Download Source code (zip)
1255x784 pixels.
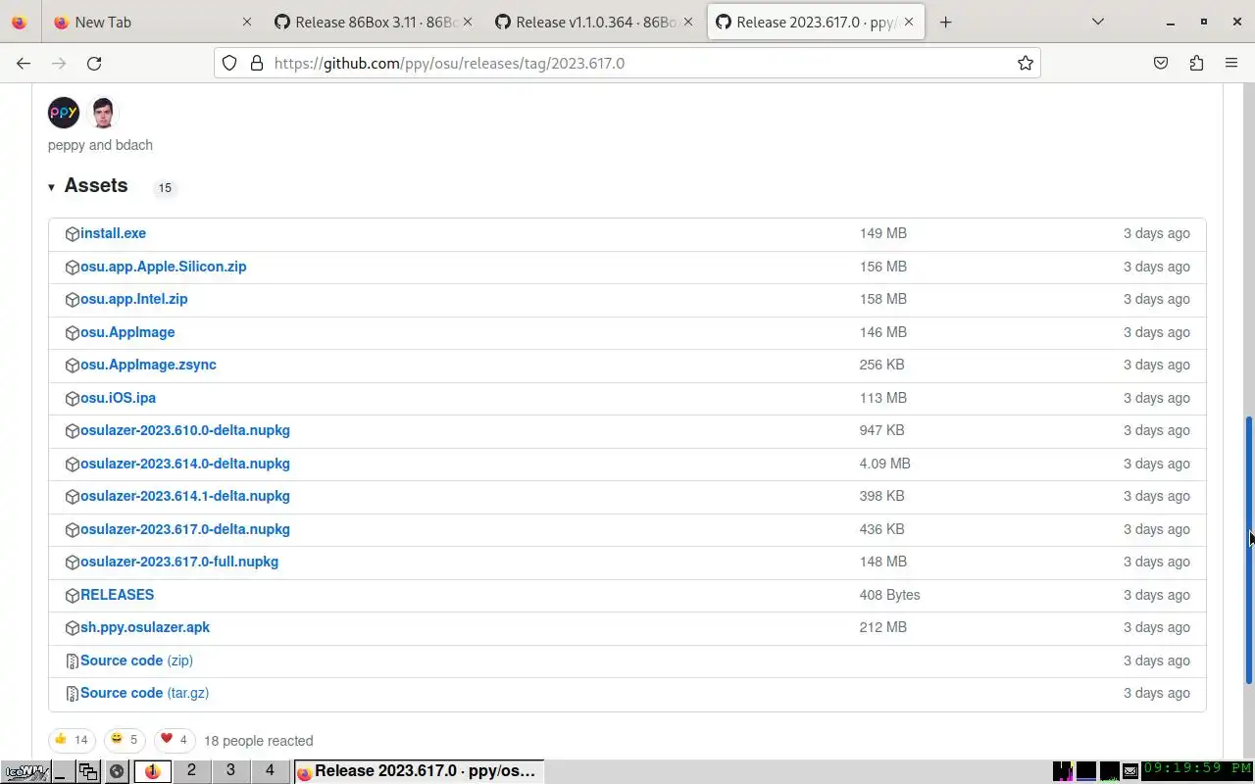(136, 661)
